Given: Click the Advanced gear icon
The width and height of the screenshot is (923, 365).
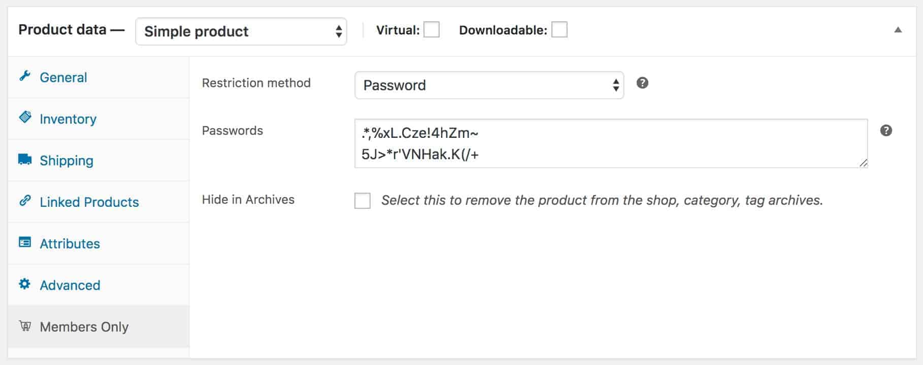Looking at the screenshot, I should 25,284.
